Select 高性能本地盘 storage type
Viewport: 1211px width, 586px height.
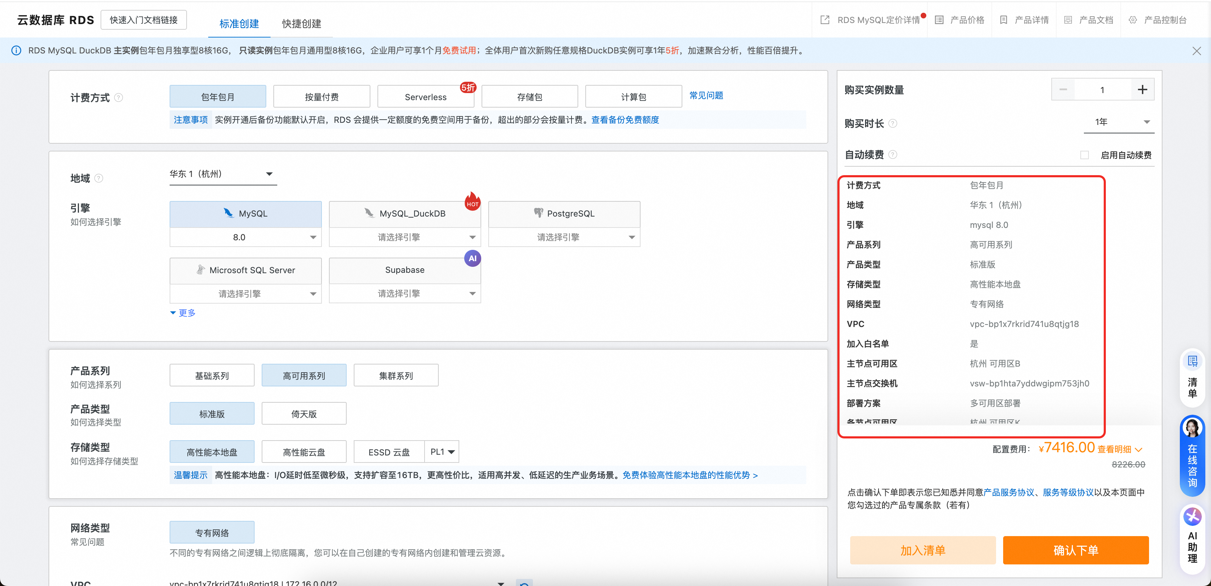click(x=212, y=452)
